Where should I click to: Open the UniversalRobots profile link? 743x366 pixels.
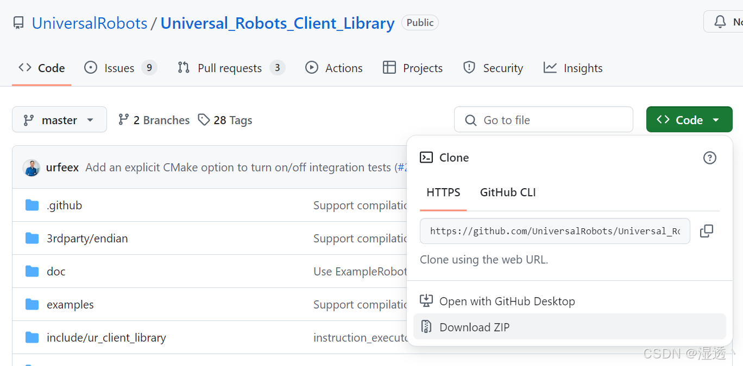[x=89, y=23]
